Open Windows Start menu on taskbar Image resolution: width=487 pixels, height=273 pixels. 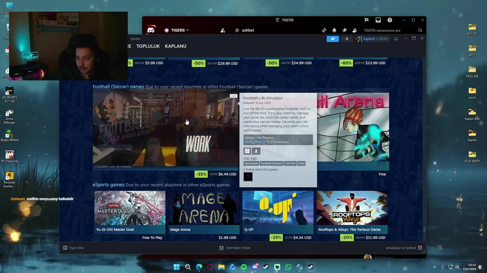pos(177,267)
